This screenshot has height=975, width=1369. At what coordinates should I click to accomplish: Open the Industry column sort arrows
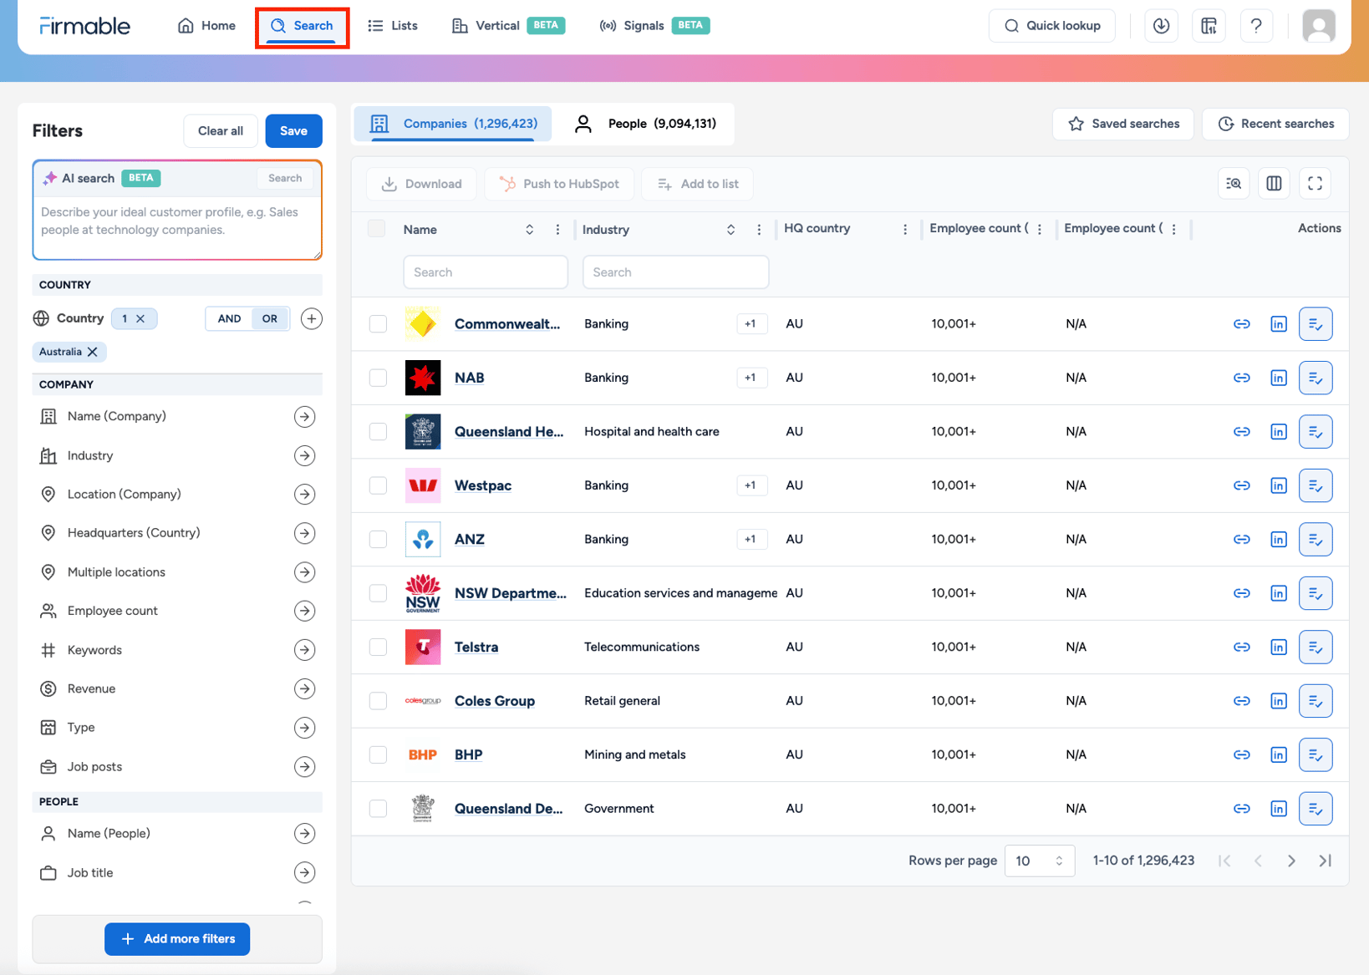pos(730,229)
